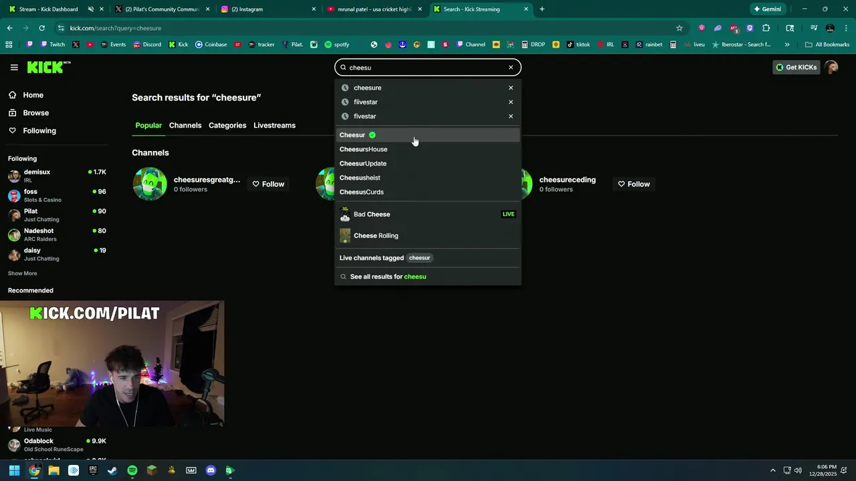Follow the cheesureceding channel

634,184
